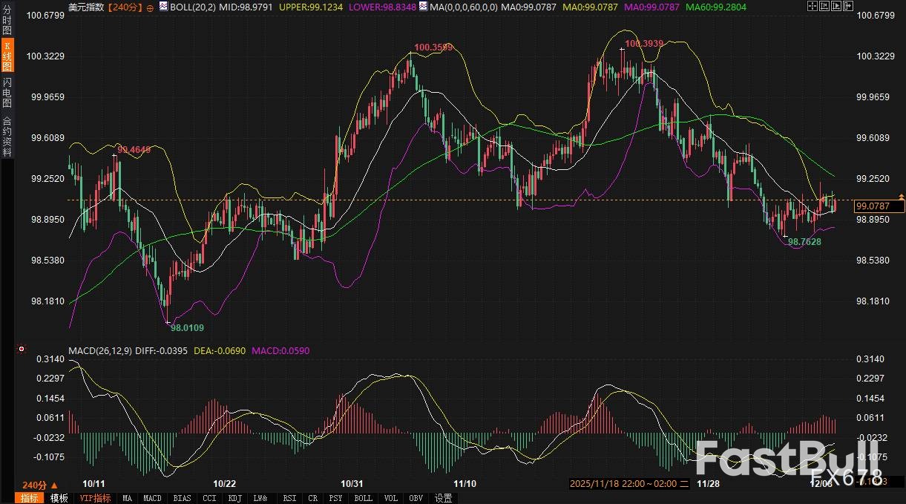Click the circled plus icon beside 240分
This screenshot has height=504, width=906.
click(151, 7)
